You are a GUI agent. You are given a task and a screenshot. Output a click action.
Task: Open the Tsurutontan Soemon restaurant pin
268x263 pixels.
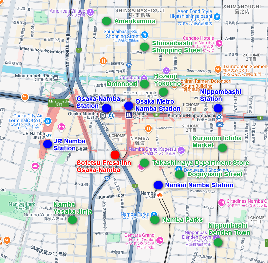pyautogui.click(x=218, y=70)
